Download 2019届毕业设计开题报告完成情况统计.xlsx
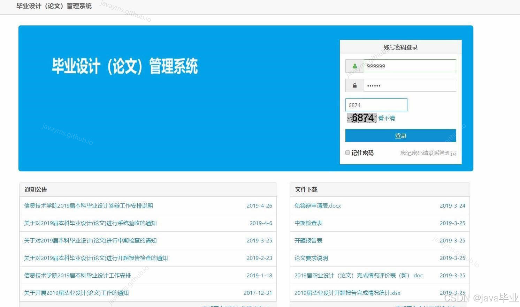Screen dimensions: 520x307 [347, 293]
